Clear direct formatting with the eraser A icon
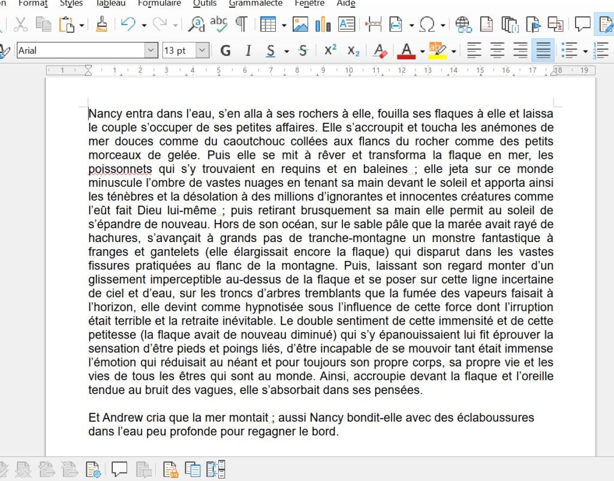Viewport: 614px width, 481px height. [380, 50]
